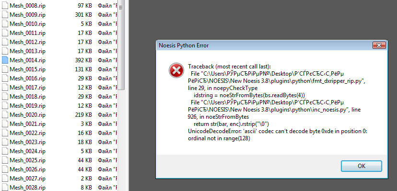Screen dimensions: 397x191
Task: Click file name Mesh_0022.rip
Action: click(x=28, y=133)
